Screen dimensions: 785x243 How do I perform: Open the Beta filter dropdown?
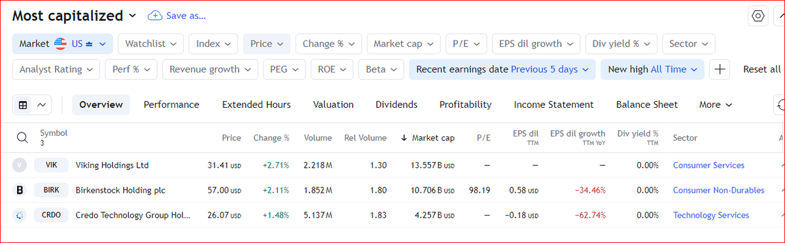click(x=381, y=69)
